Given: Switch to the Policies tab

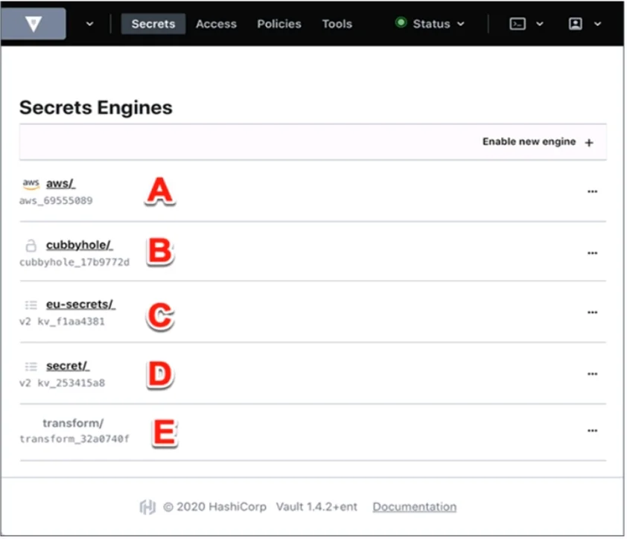Looking at the screenshot, I should (279, 24).
